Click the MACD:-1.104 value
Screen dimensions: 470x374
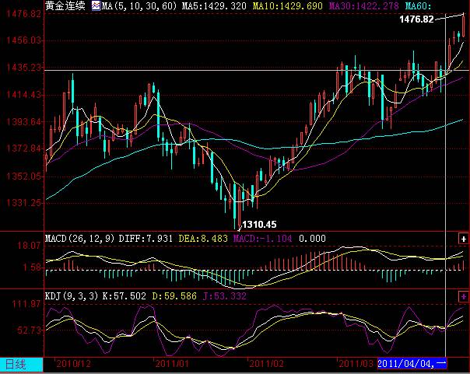pos(262,239)
